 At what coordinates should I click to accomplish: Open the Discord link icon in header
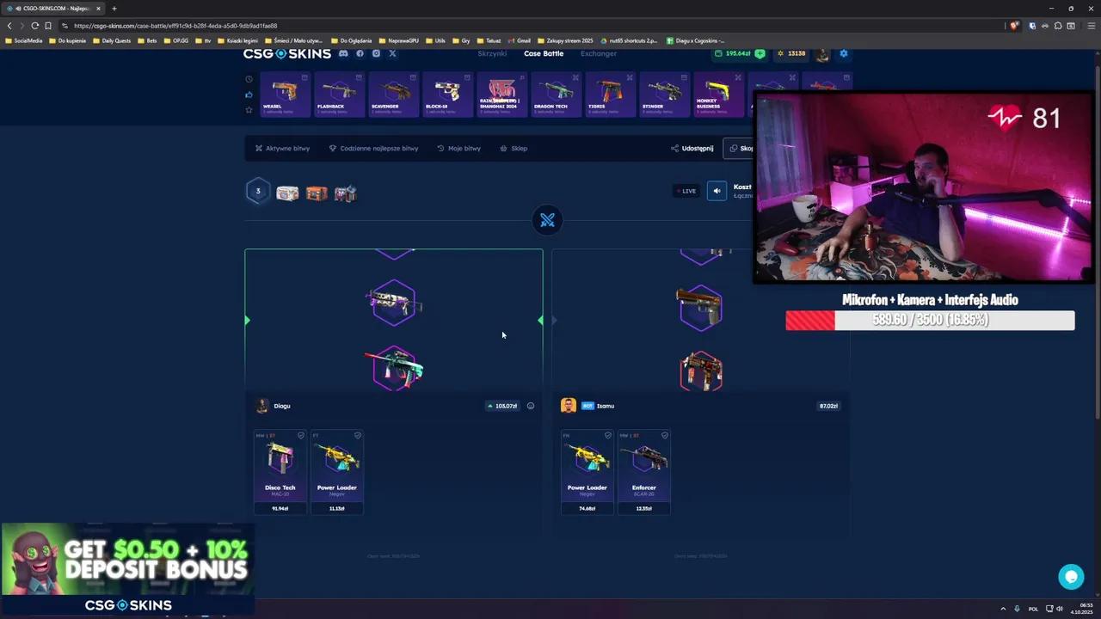tap(343, 53)
